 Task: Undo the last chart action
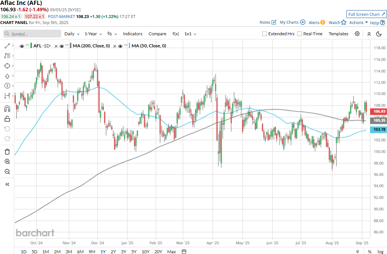(x=7, y=129)
